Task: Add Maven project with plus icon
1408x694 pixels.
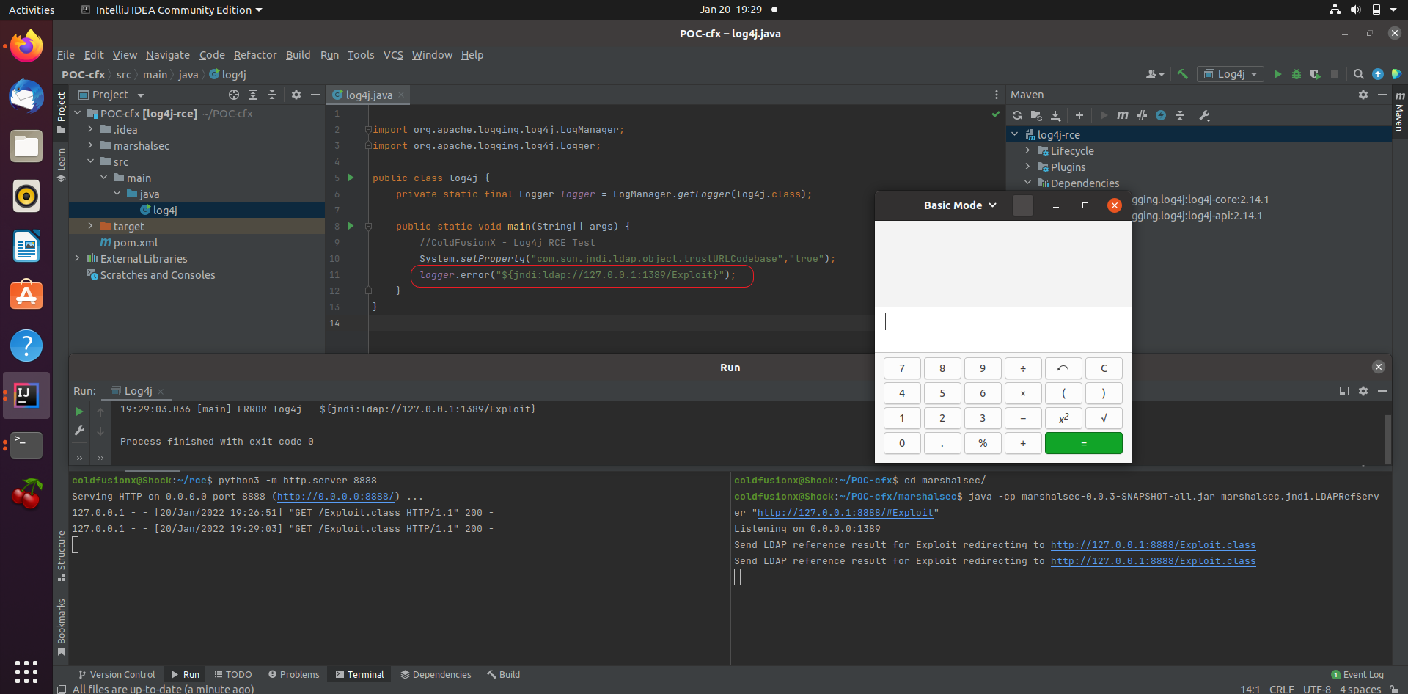Action: (1079, 115)
